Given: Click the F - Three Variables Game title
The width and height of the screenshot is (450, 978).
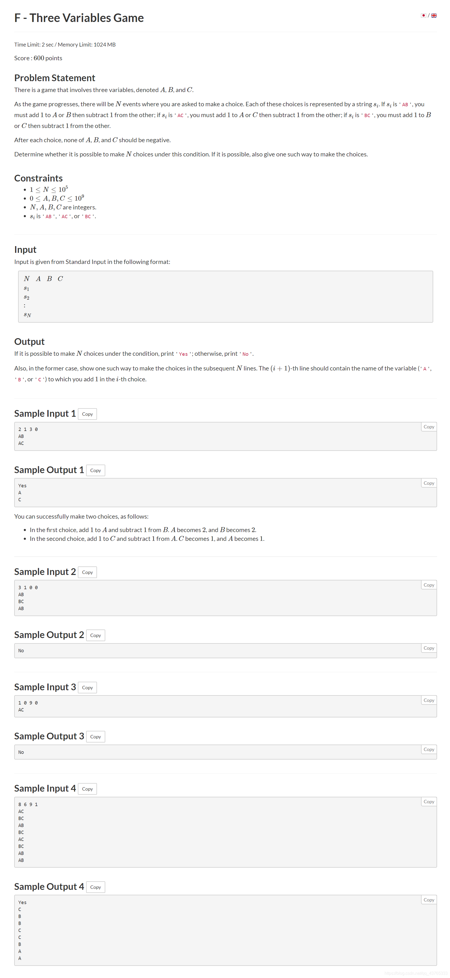Looking at the screenshot, I should point(79,18).
